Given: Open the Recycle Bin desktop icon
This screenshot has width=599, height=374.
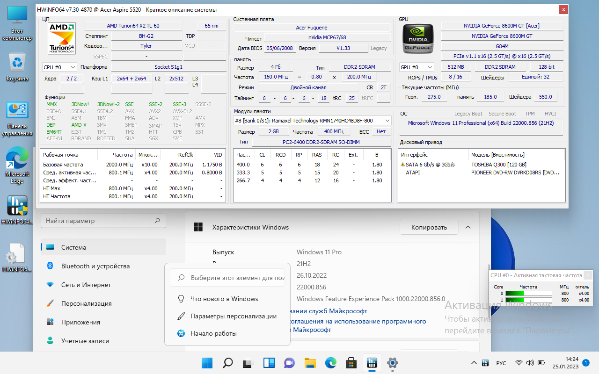Looking at the screenshot, I should tap(17, 66).
